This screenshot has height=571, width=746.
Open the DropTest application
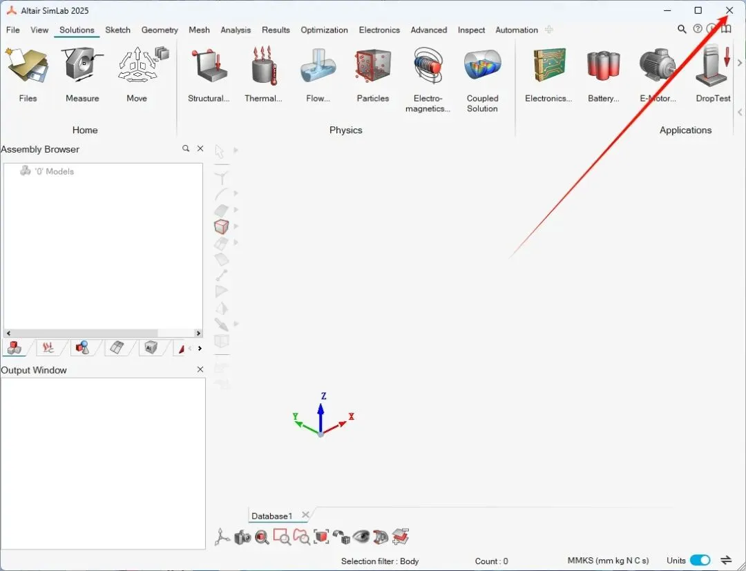click(x=713, y=75)
